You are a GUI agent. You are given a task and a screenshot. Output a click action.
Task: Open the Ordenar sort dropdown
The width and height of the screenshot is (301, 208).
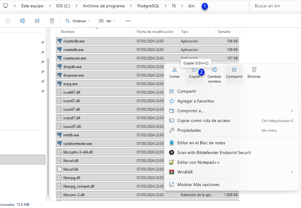click(x=78, y=21)
